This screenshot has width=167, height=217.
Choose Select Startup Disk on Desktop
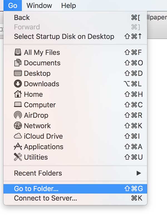pyautogui.click(x=64, y=37)
